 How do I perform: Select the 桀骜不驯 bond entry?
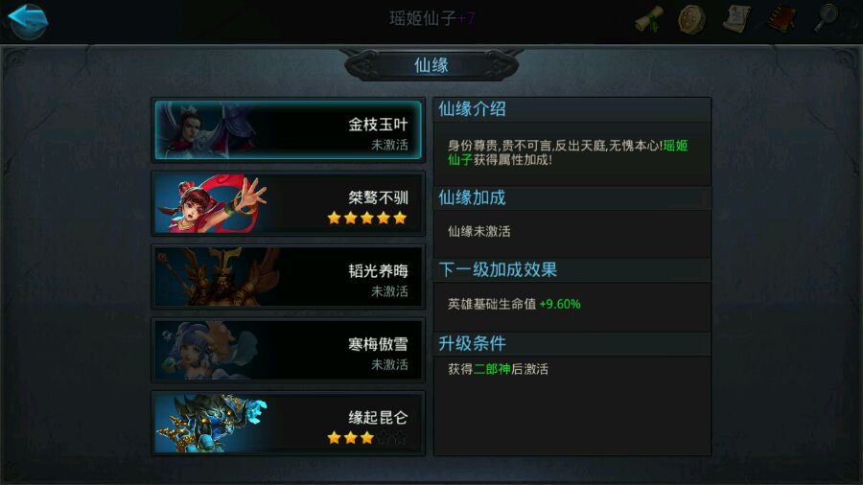tap(288, 203)
